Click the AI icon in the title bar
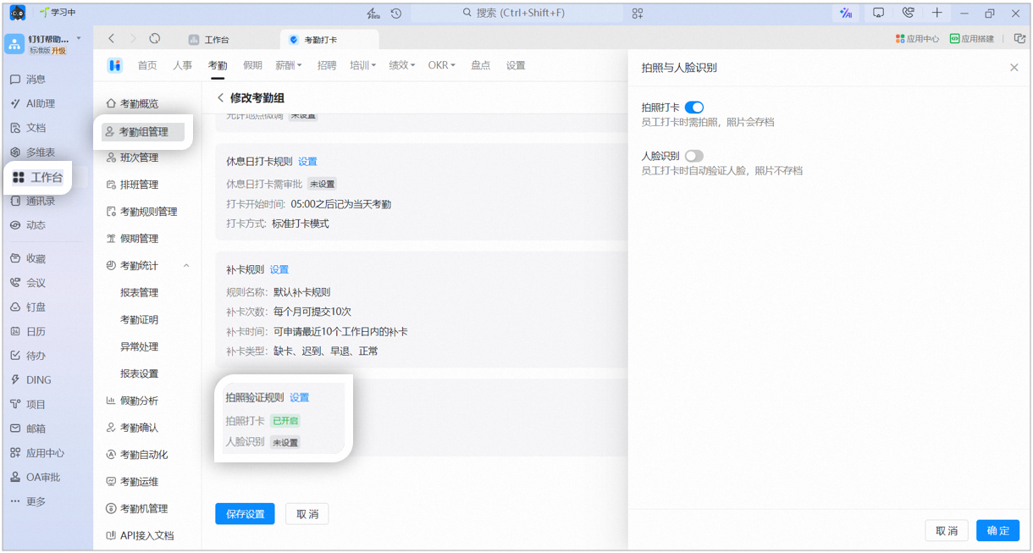 tap(846, 14)
